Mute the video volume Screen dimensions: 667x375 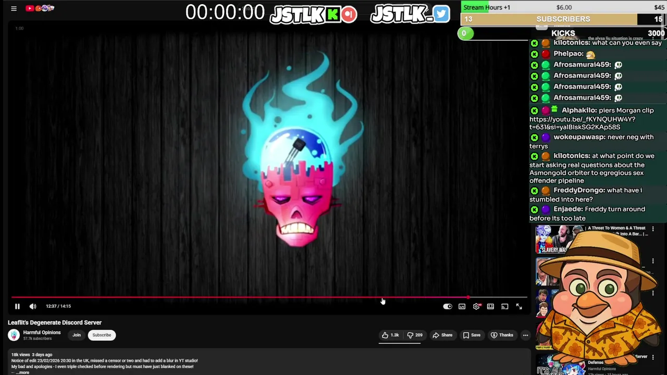tap(33, 306)
